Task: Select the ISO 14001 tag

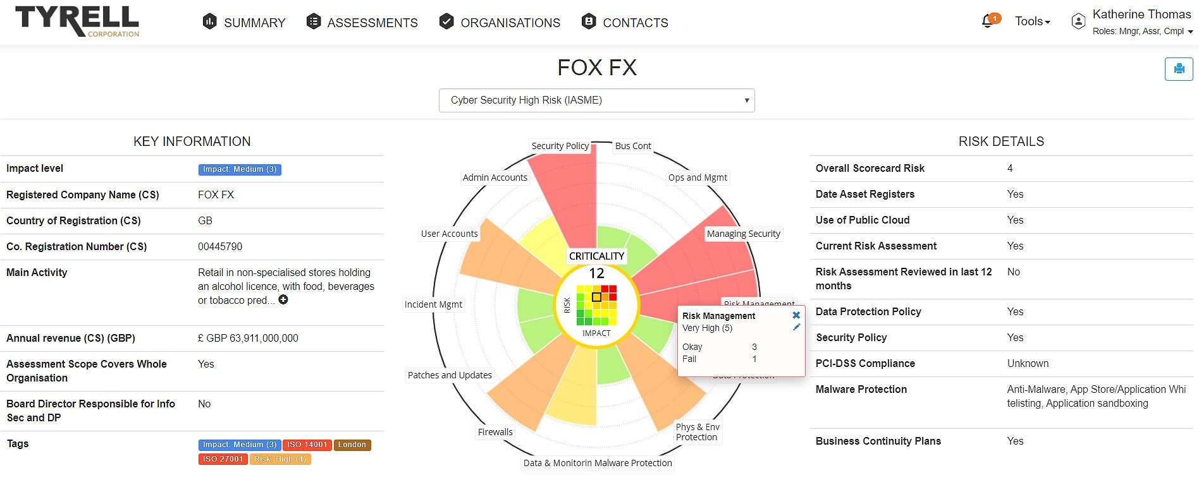Action: [x=307, y=445]
